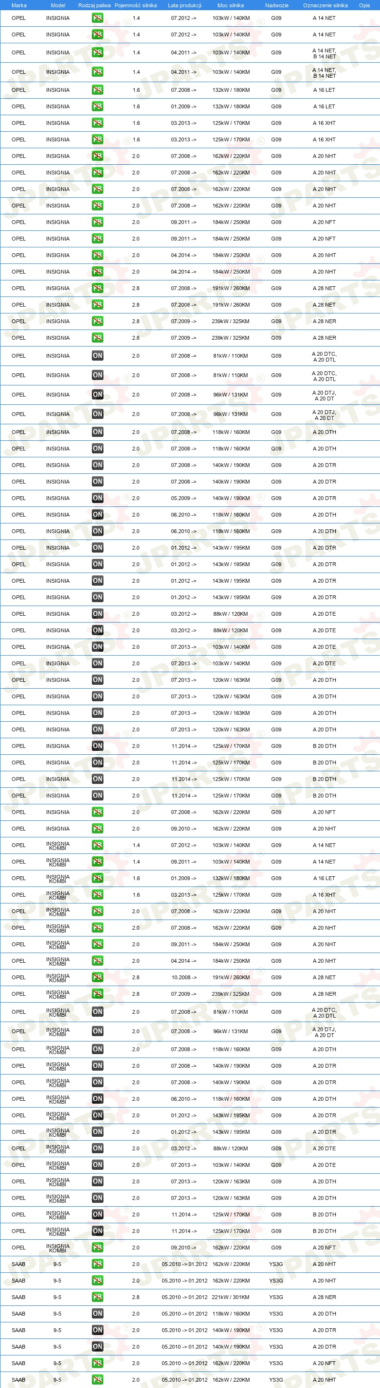Screen dimensions: 380x1388
Task: Click petrol icon in Insignia Kombi 1.4 07.2012 row
Action: [x=98, y=845]
